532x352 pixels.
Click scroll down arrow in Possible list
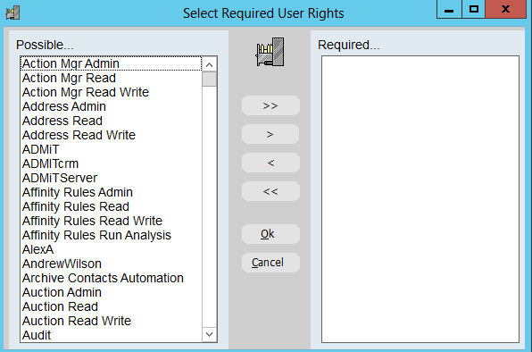(210, 334)
